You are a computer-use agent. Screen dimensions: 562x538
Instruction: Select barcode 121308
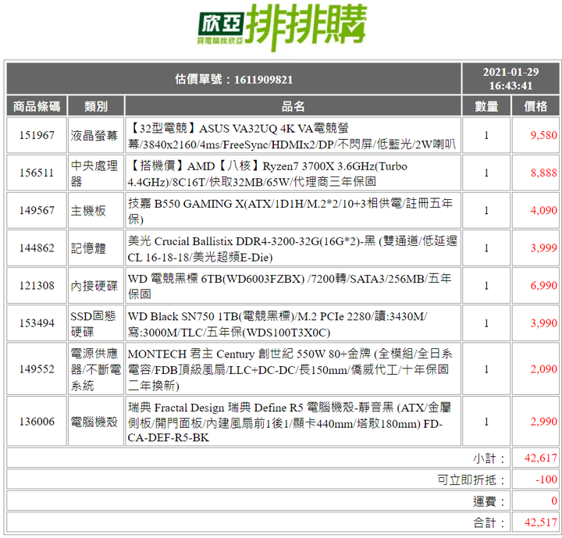click(37, 286)
